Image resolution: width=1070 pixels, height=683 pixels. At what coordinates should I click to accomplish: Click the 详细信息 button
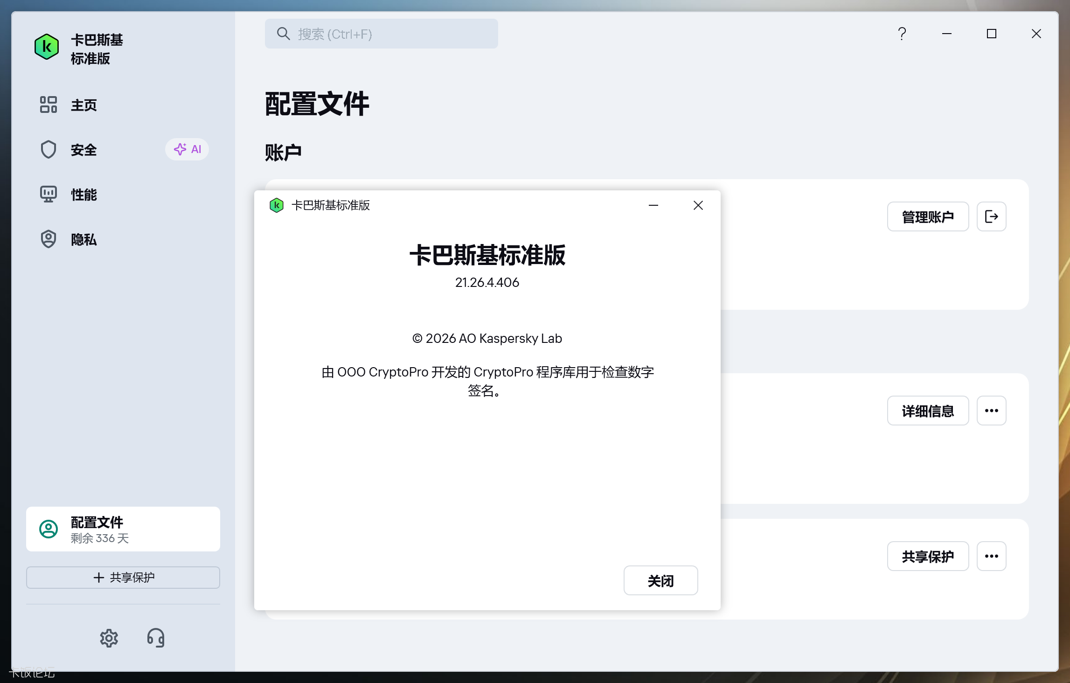pyautogui.click(x=928, y=411)
